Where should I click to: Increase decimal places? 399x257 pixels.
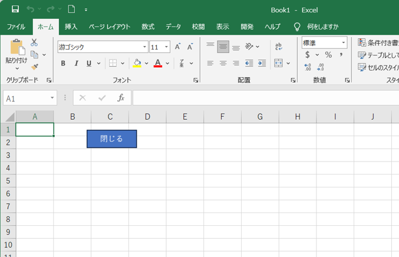pos(308,67)
